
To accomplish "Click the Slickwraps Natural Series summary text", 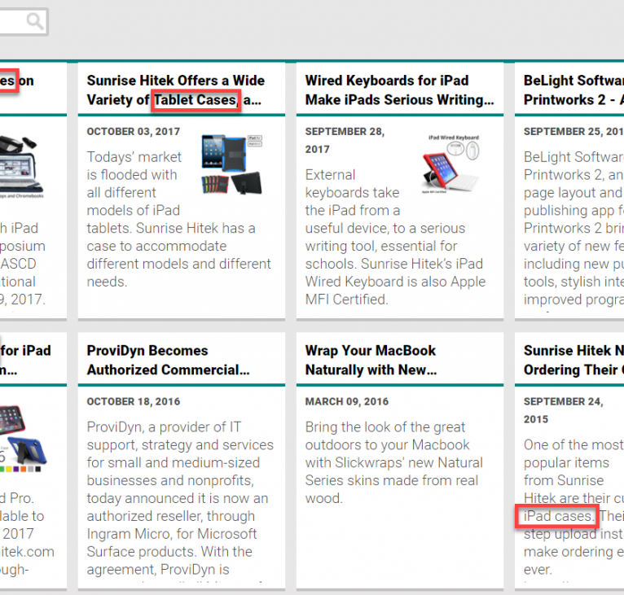I will pyautogui.click(x=394, y=462).
